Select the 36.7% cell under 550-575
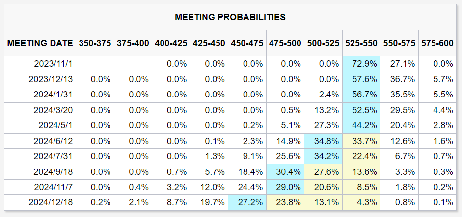The image size is (462, 217). tap(399, 79)
